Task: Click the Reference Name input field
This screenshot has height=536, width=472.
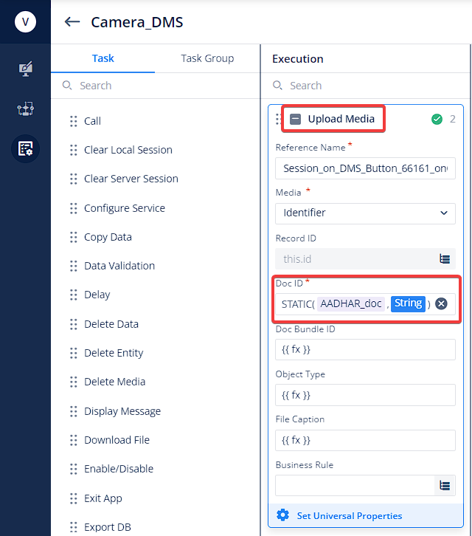Action: coord(365,168)
